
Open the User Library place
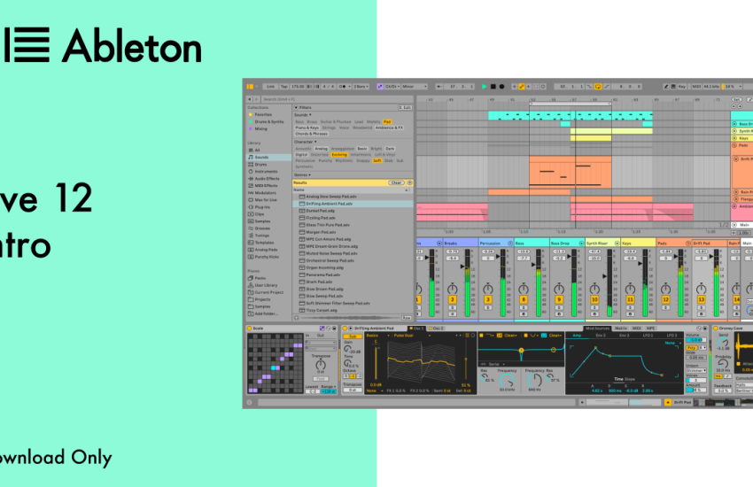tap(266, 285)
